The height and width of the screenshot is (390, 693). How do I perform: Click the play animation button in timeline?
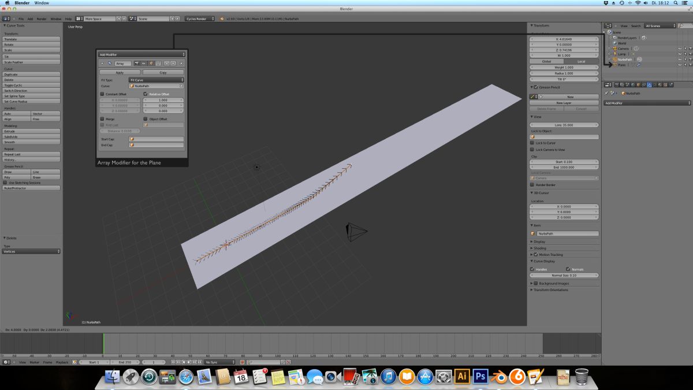pyautogui.click(x=189, y=362)
